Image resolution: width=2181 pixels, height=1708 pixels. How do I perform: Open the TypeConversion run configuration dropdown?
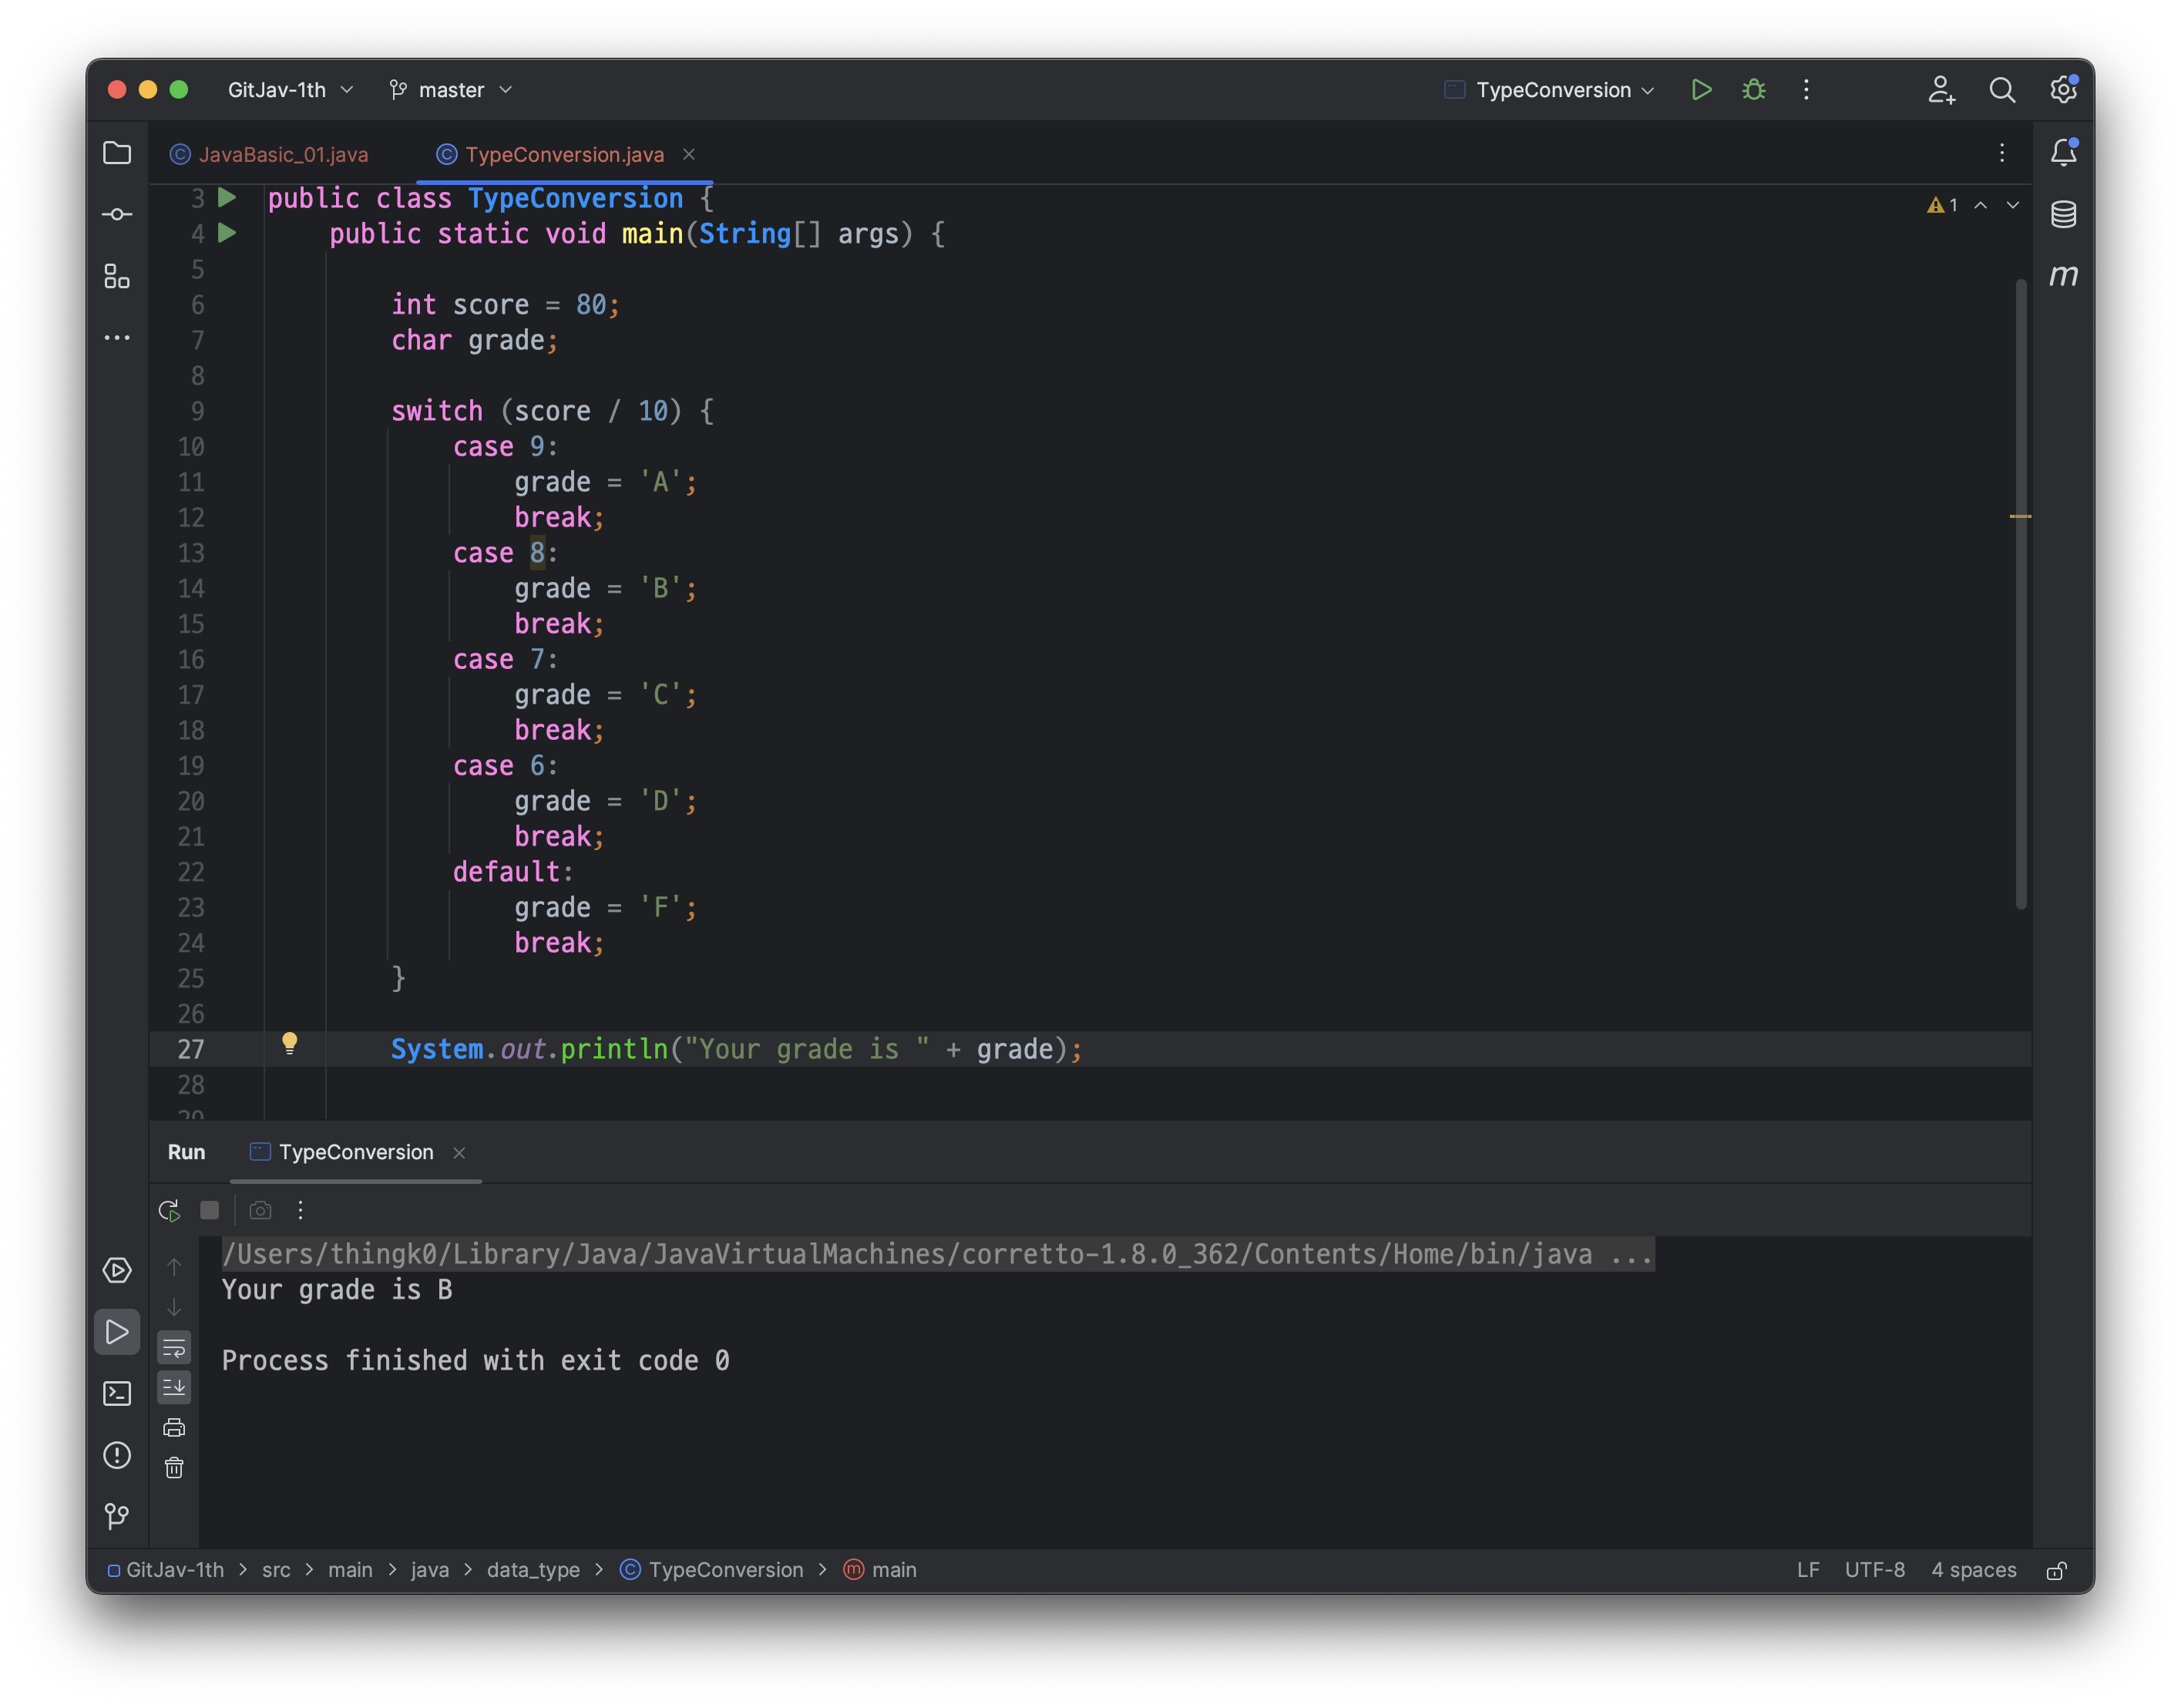pyautogui.click(x=1552, y=90)
